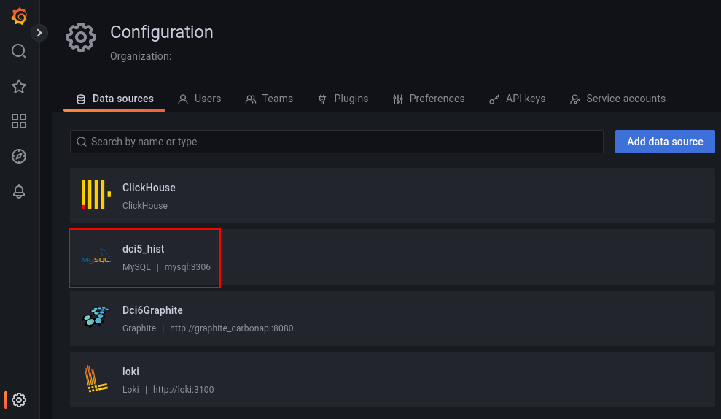Open Starred dashboards star icon
The image size is (721, 419).
[19, 86]
